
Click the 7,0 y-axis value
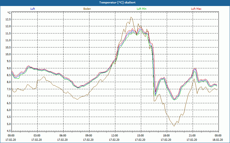pos(8,96)
